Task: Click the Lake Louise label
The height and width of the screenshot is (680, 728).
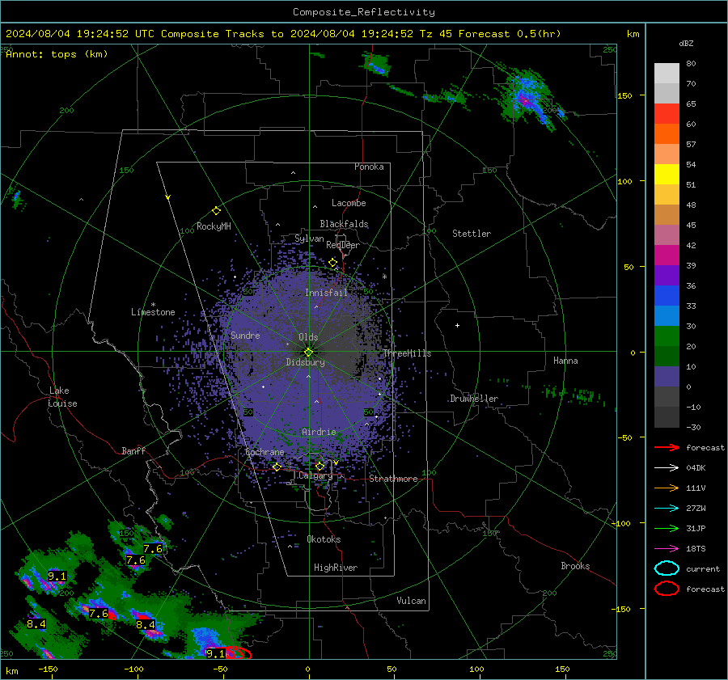Action: [62, 397]
